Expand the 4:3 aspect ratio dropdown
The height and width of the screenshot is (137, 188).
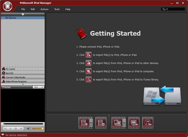point(38,87)
